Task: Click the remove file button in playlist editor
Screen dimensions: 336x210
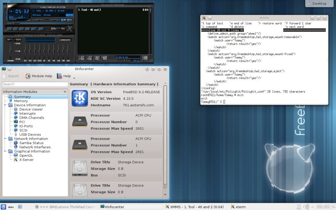Action: 89,58
